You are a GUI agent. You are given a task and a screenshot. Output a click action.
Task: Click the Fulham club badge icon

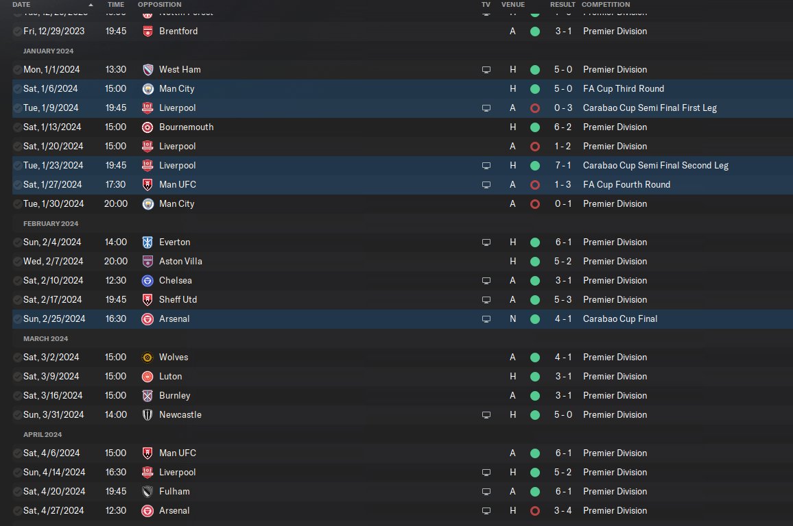pyautogui.click(x=147, y=492)
